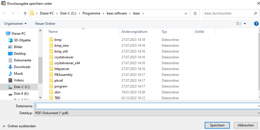Open help with the question mark icon
Screen dimensions: 260x130
(256, 24)
